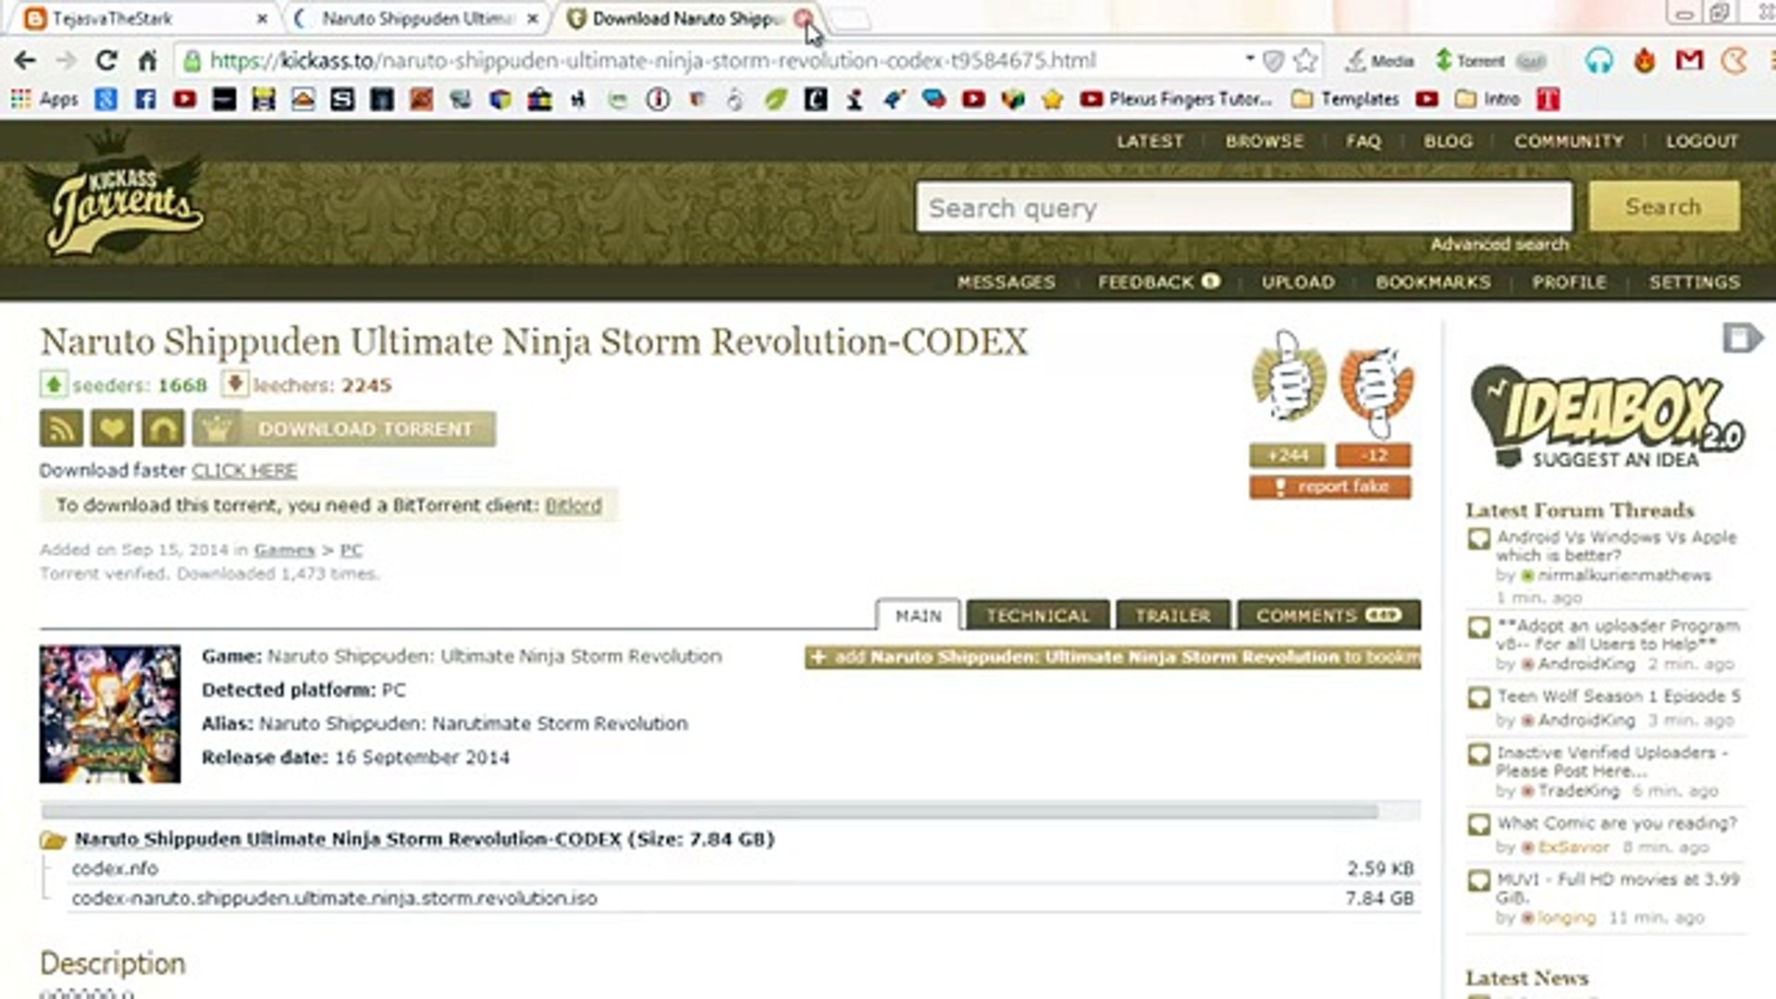Viewport: 1776px width, 999px height.
Task: Open MESSAGES in the user menu
Action: (x=1006, y=282)
